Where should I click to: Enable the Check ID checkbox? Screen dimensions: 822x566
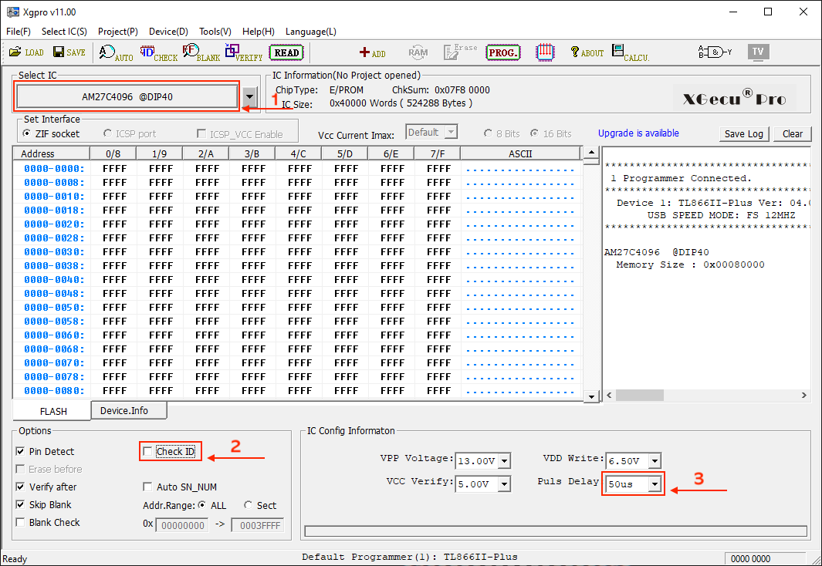pyautogui.click(x=148, y=451)
